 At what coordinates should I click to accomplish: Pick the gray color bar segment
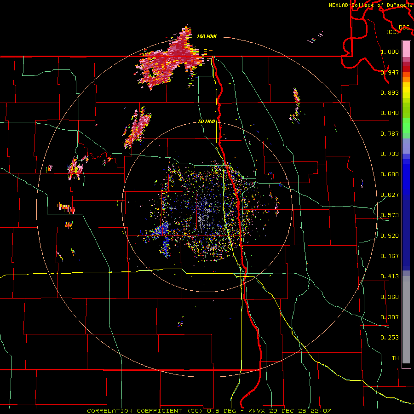coord(406,320)
